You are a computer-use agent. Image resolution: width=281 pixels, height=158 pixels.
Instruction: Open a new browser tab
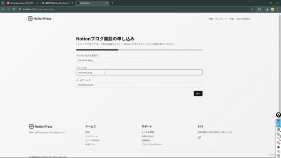[x=112, y=3]
